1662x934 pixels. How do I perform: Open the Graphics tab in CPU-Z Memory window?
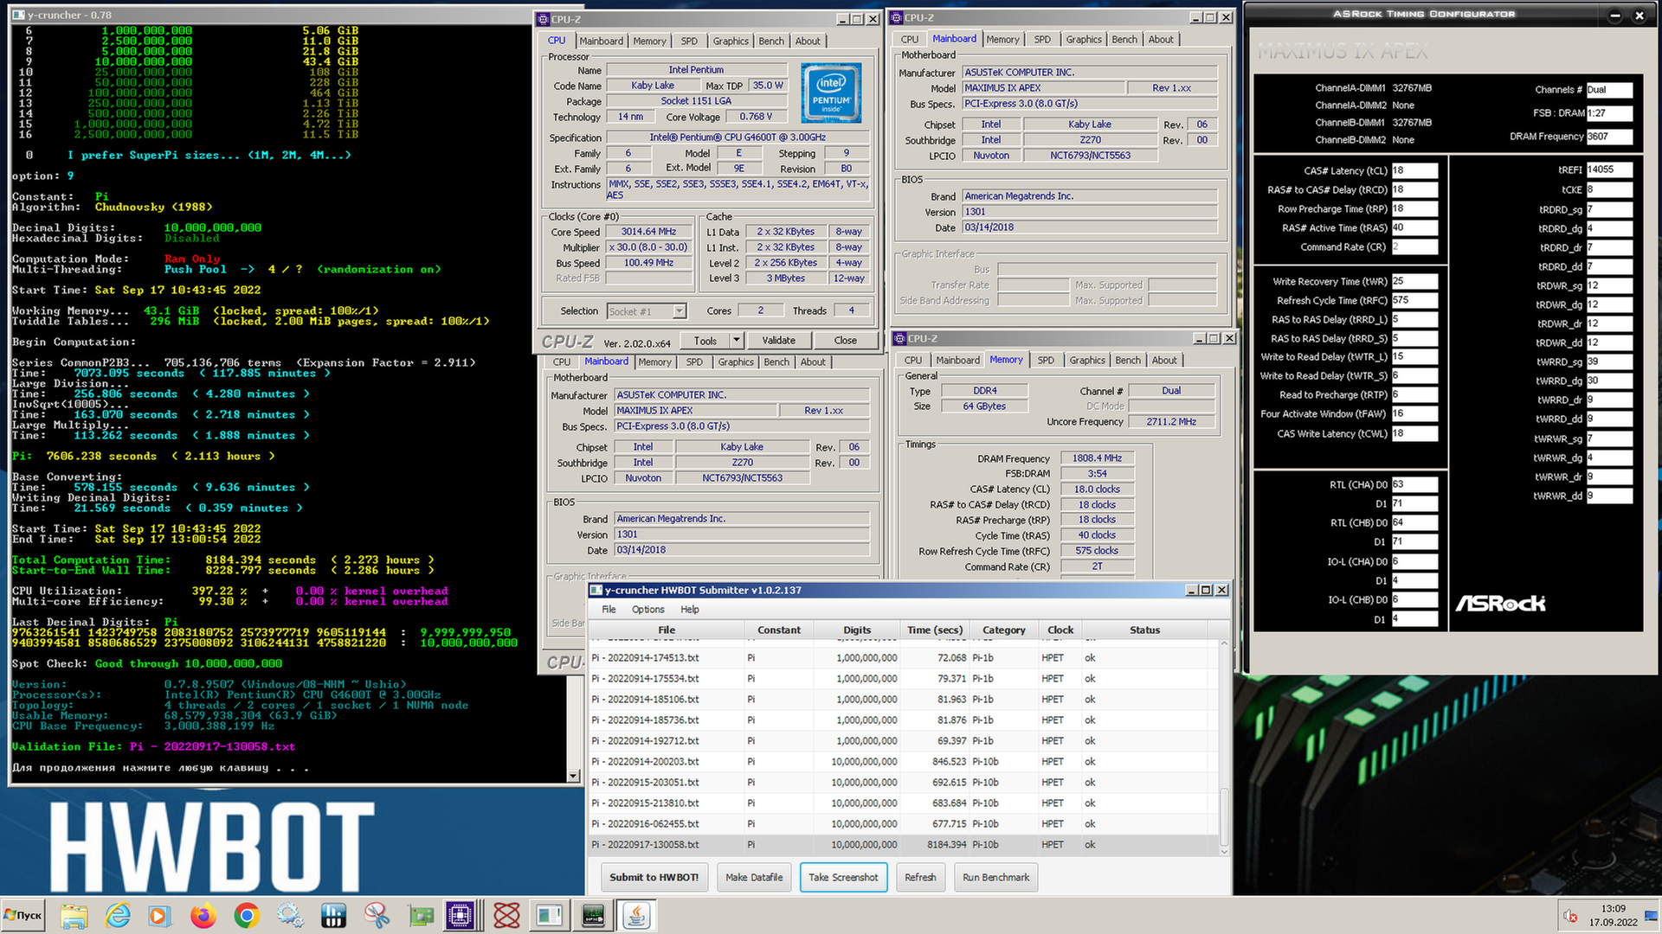pos(1086,360)
